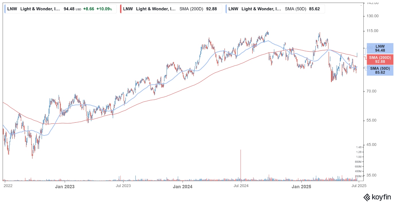Select the SMA (50D) legend box
Screen dimensions: 396x204
pyautogui.click(x=275, y=9)
